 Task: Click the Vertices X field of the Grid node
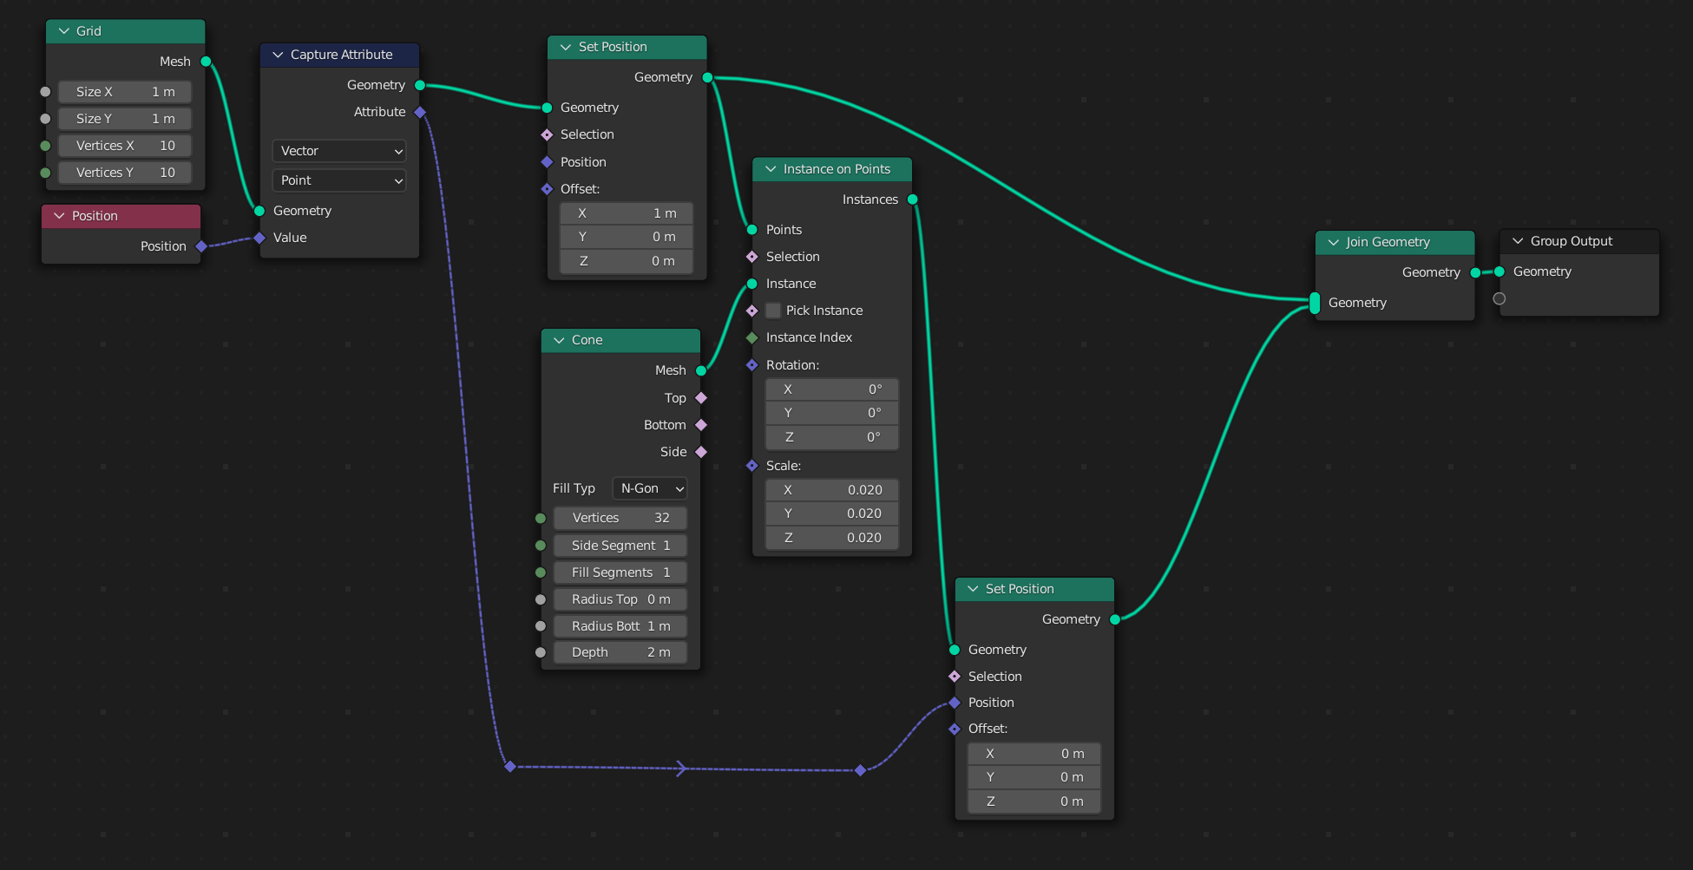[124, 145]
